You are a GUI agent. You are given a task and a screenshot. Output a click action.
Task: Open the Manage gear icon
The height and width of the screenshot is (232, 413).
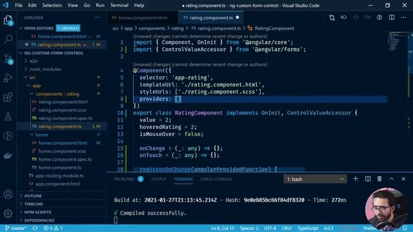click(x=8, y=213)
